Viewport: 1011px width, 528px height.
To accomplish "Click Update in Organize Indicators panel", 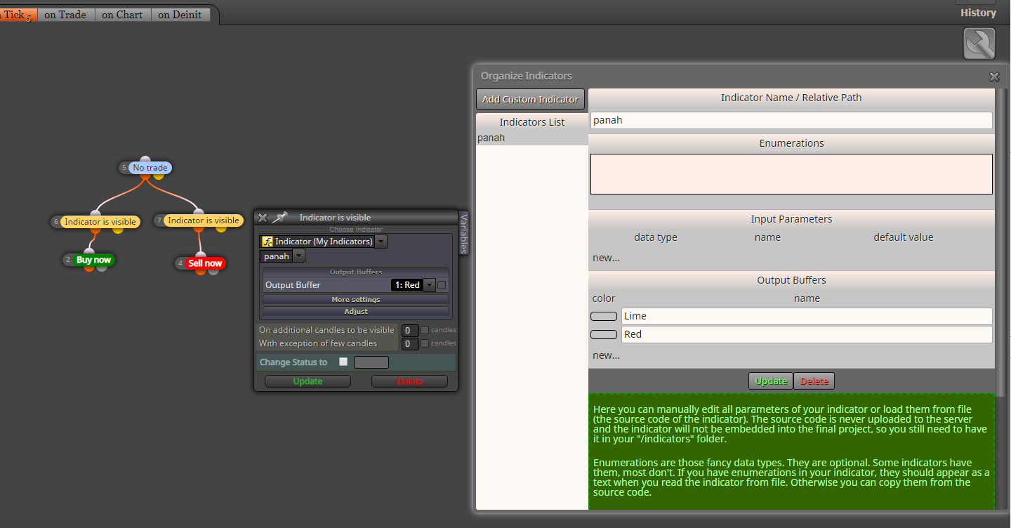I will point(771,381).
